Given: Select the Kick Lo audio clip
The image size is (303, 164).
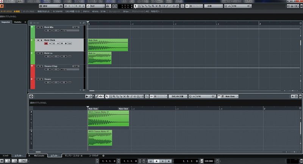Looking at the screenshot, I should pyautogui.click(x=100, y=59).
